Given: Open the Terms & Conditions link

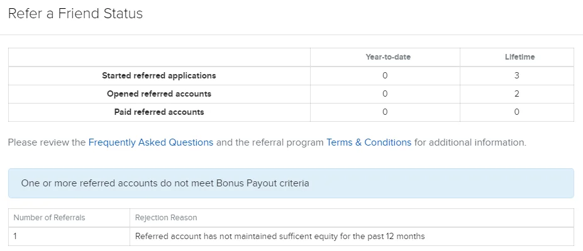Looking at the screenshot, I should 369,142.
